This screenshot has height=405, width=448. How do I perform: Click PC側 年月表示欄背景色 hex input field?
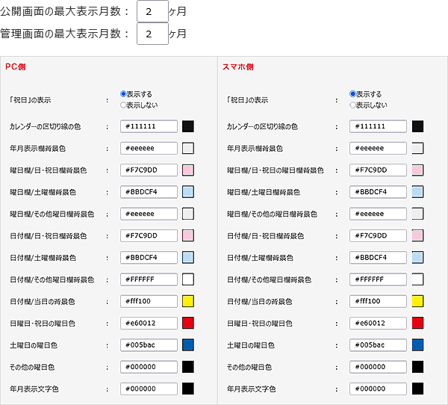click(149, 149)
